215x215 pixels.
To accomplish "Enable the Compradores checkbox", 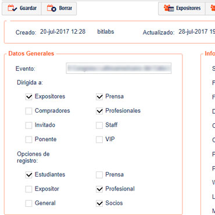I will [29, 111].
